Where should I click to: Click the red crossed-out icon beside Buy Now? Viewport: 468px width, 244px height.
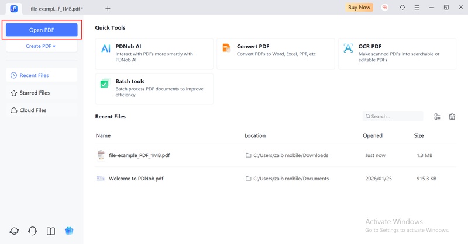click(x=384, y=8)
